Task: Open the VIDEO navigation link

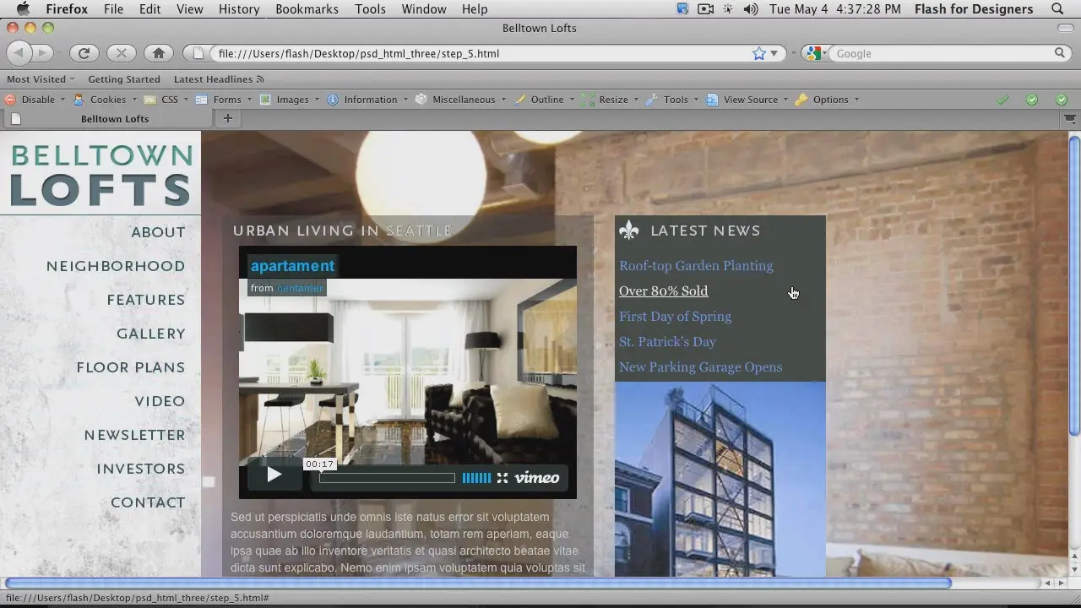Action: click(x=160, y=401)
